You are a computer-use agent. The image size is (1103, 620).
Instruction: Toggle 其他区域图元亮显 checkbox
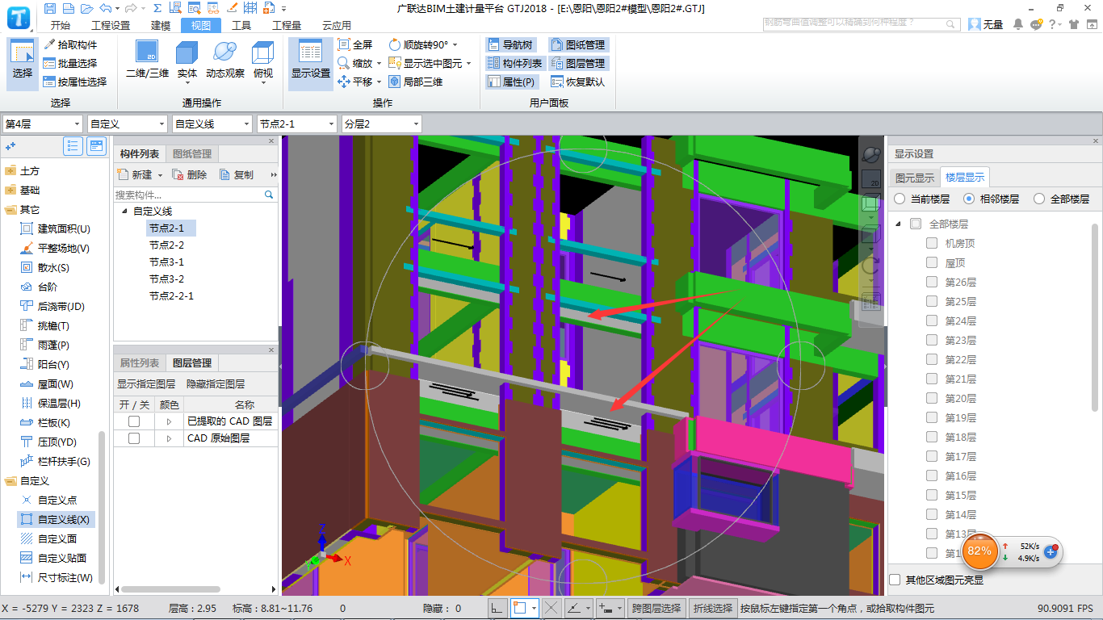[x=895, y=580]
